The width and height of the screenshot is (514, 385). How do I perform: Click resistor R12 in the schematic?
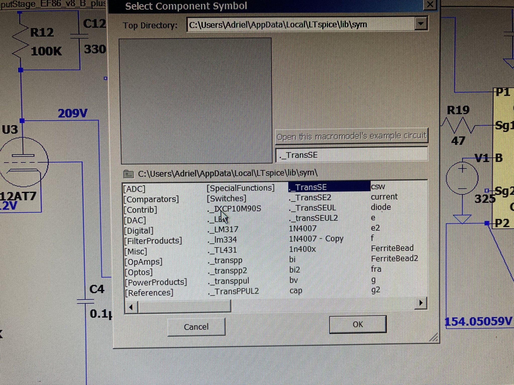coord(20,40)
